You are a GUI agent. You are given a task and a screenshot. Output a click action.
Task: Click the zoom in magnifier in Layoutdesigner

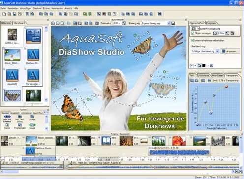[53, 23]
